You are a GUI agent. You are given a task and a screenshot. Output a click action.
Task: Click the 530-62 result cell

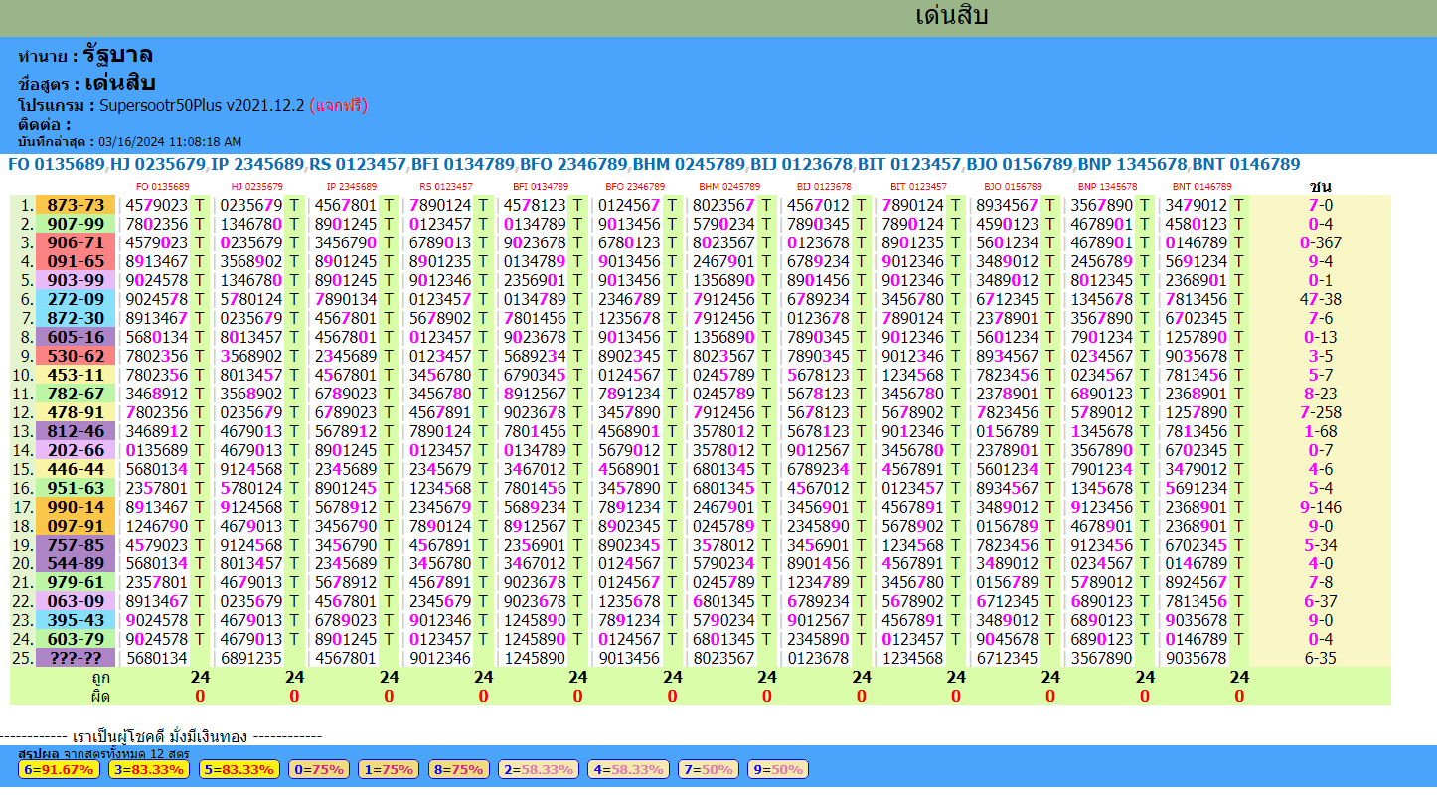[x=76, y=356]
